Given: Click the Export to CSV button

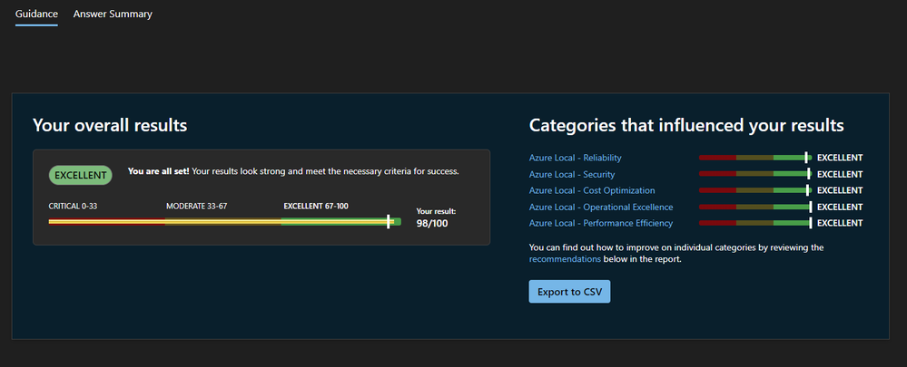Looking at the screenshot, I should pyautogui.click(x=569, y=292).
